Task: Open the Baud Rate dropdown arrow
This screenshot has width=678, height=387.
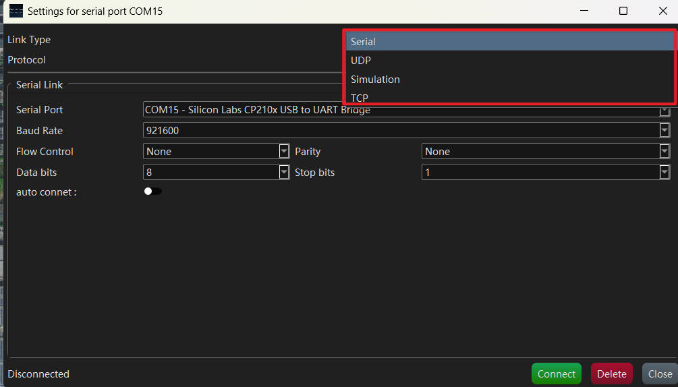Action: pos(665,130)
